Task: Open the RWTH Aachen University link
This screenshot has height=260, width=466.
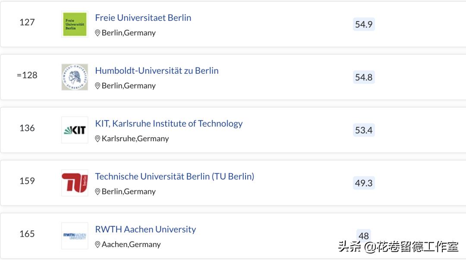Action: 145,229
